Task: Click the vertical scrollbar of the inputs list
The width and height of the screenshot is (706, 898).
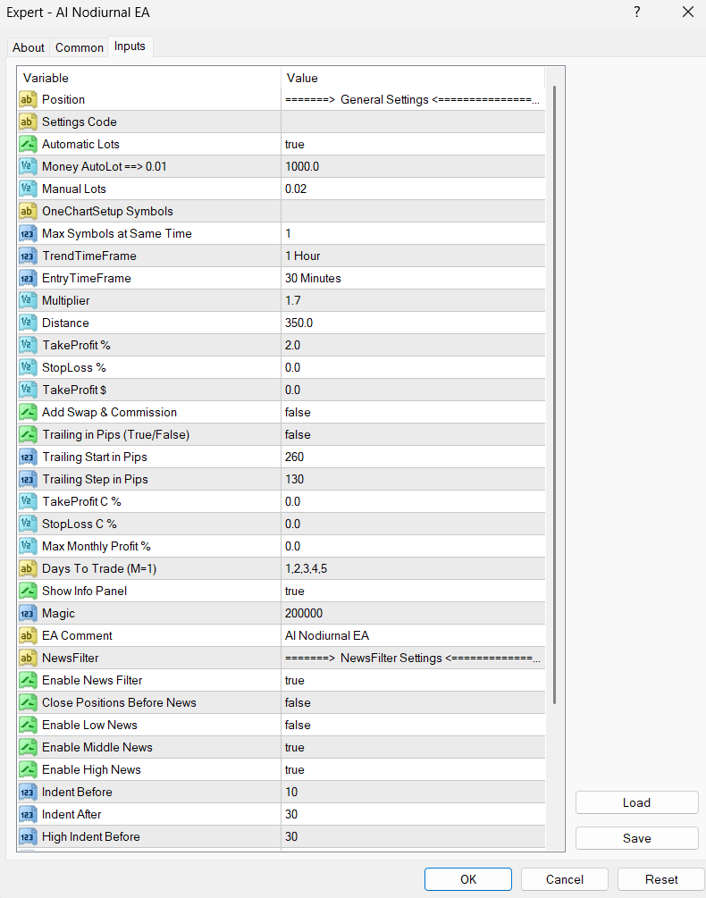Action: (x=555, y=393)
